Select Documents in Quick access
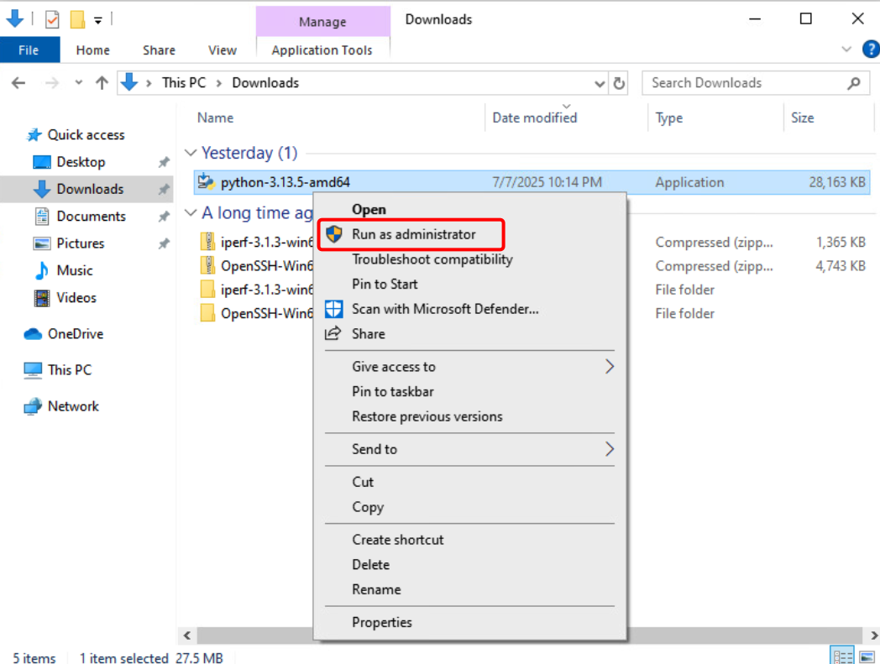This screenshot has height=664, width=880. click(91, 217)
